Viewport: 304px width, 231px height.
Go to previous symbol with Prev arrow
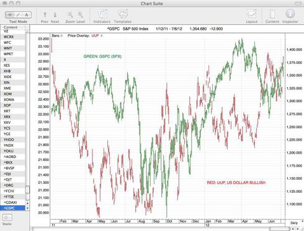(45, 15)
